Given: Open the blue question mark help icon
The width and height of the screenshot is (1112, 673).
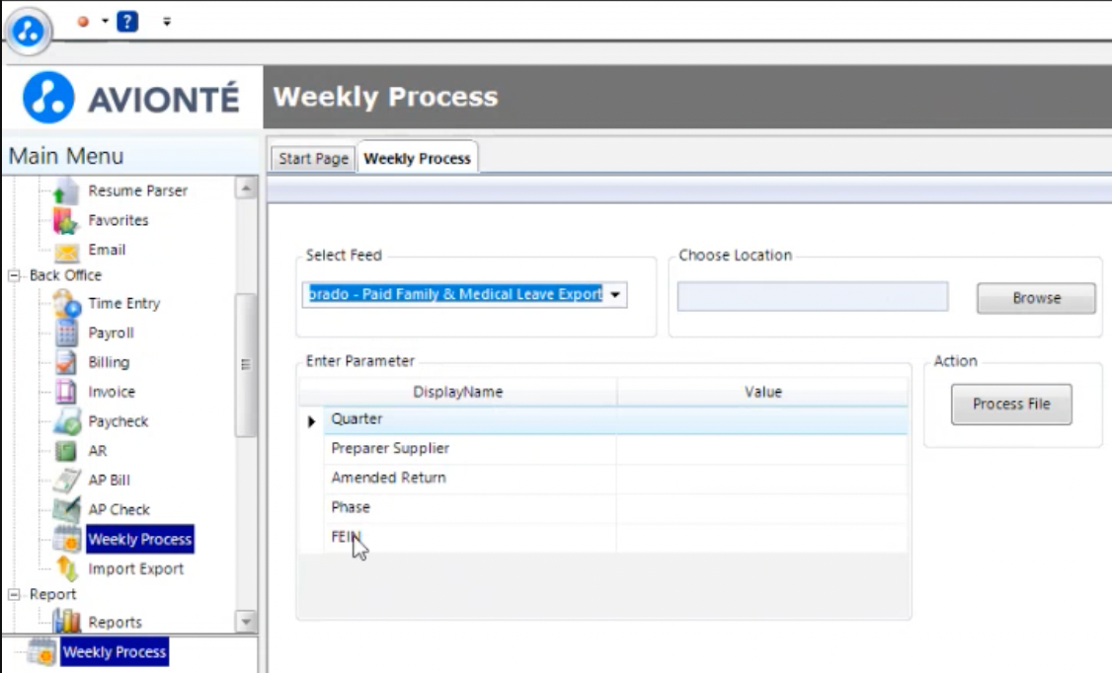Looking at the screenshot, I should tap(127, 22).
